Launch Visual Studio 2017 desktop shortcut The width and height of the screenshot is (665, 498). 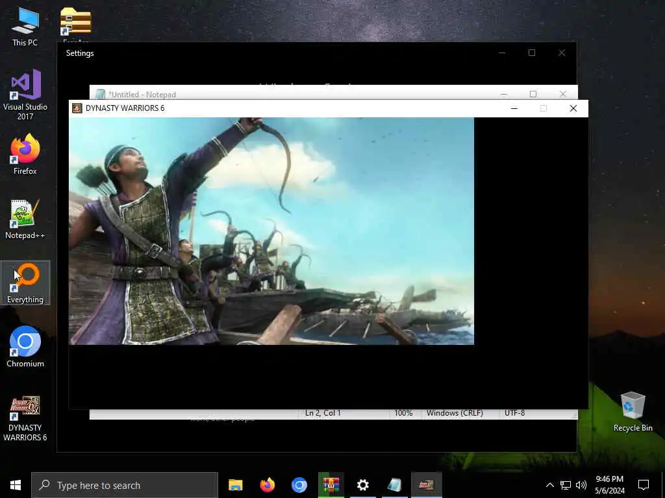[x=25, y=95]
